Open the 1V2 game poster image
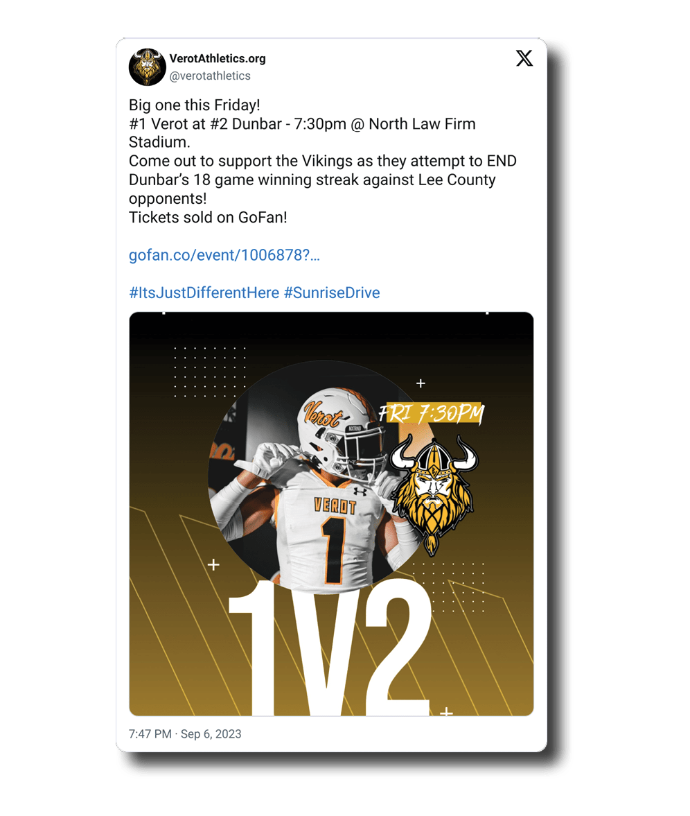Screen dimensions: 690x816 tap(331, 514)
